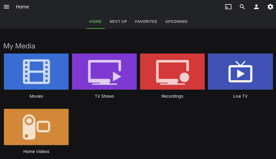Open the TV Shows library card
Screen dimensions: 276x159
(x=104, y=72)
